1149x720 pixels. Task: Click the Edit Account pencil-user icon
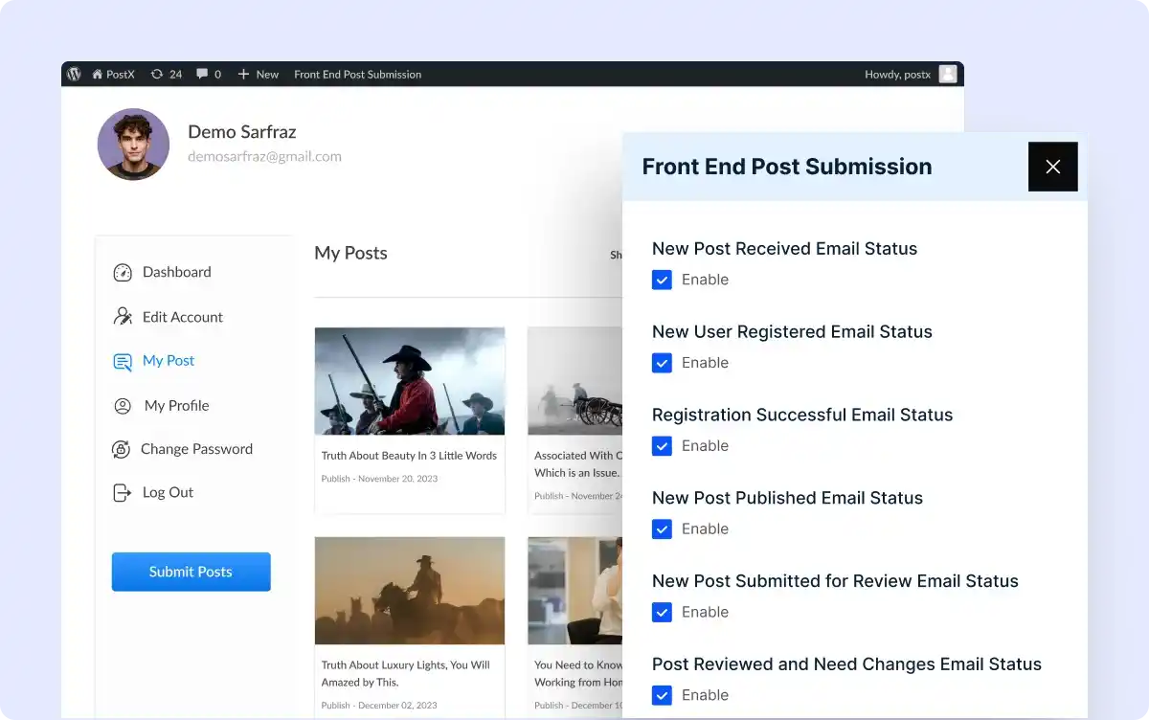[123, 317]
